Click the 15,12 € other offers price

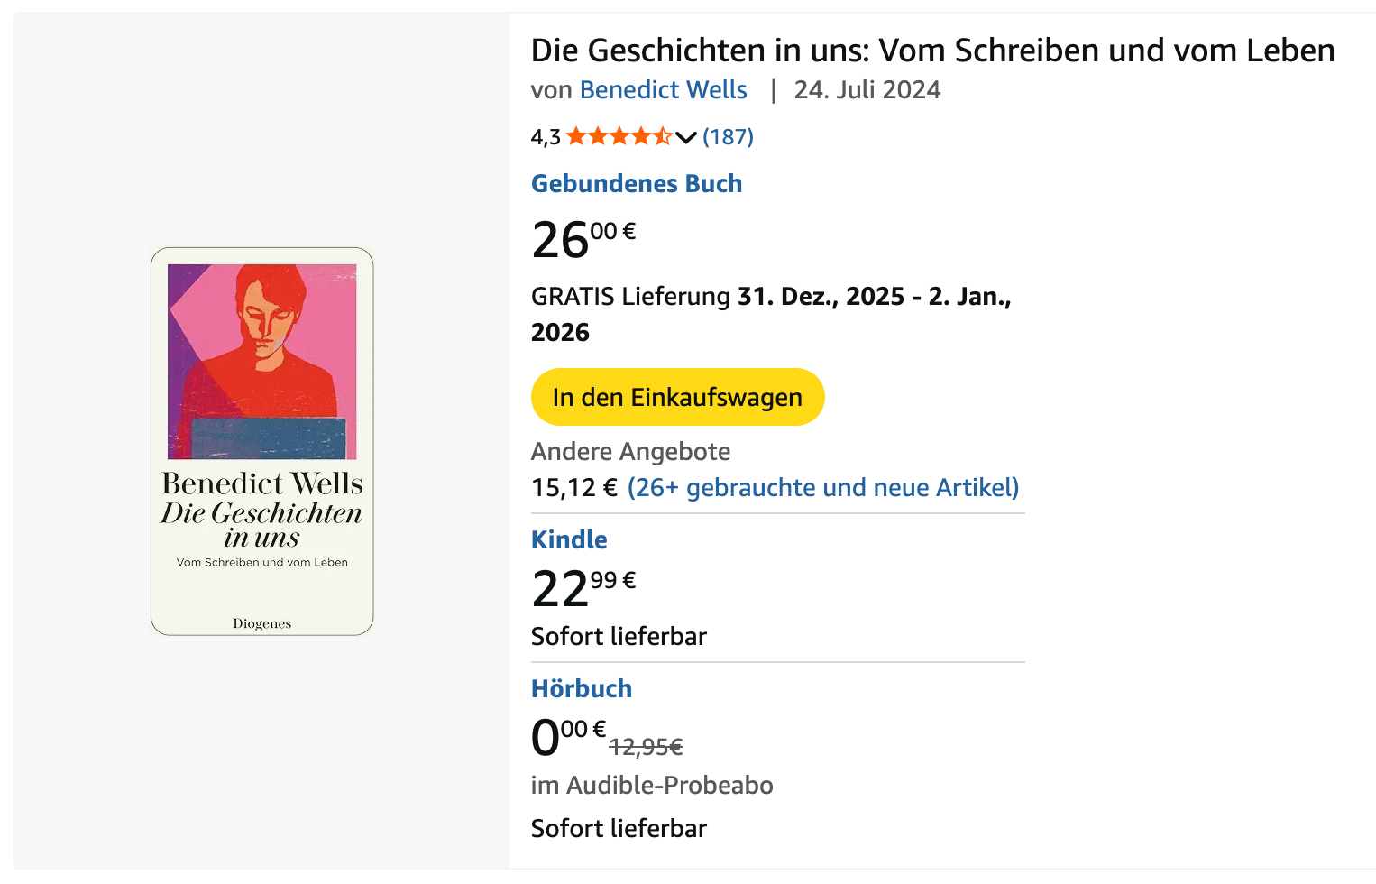pos(574,488)
